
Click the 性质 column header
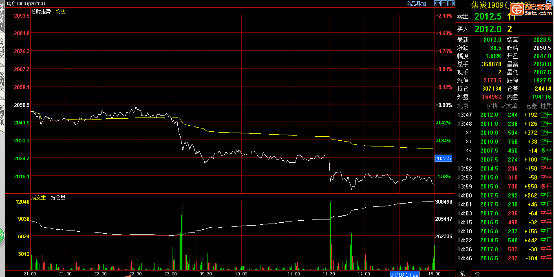click(x=546, y=106)
